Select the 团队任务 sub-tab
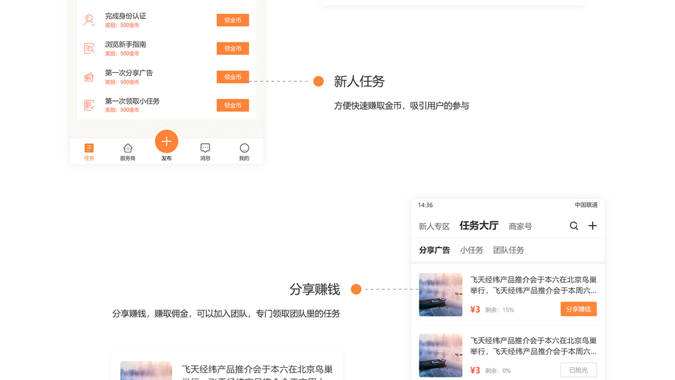Viewport: 675px width, 380px height. 509,250
